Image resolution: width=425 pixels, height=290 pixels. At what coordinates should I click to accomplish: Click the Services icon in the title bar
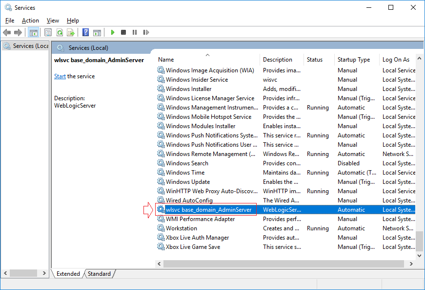tap(8, 8)
